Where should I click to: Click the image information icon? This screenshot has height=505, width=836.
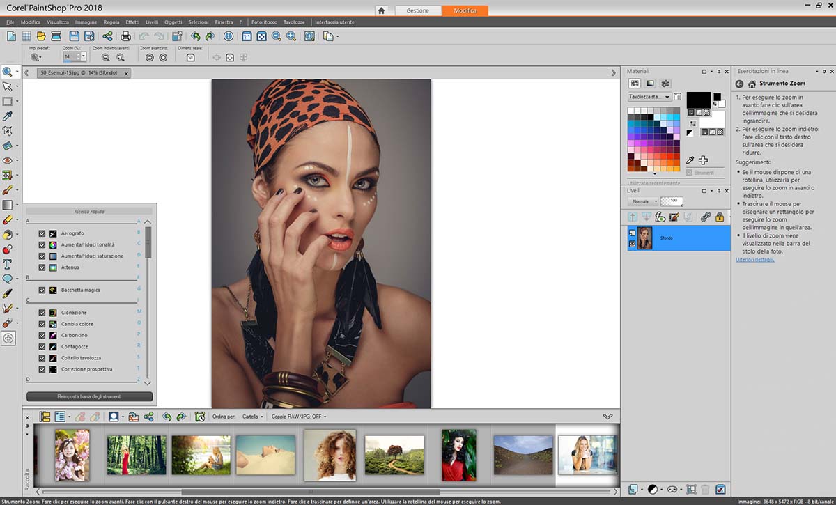[228, 36]
